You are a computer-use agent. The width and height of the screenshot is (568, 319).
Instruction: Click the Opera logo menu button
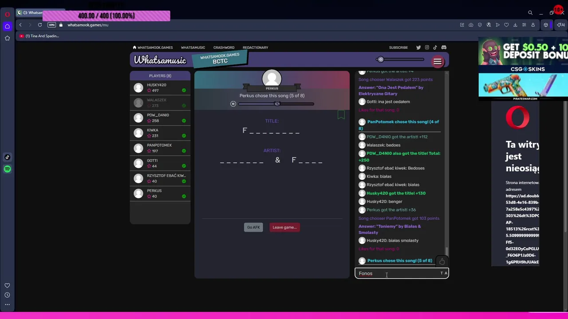(7, 14)
